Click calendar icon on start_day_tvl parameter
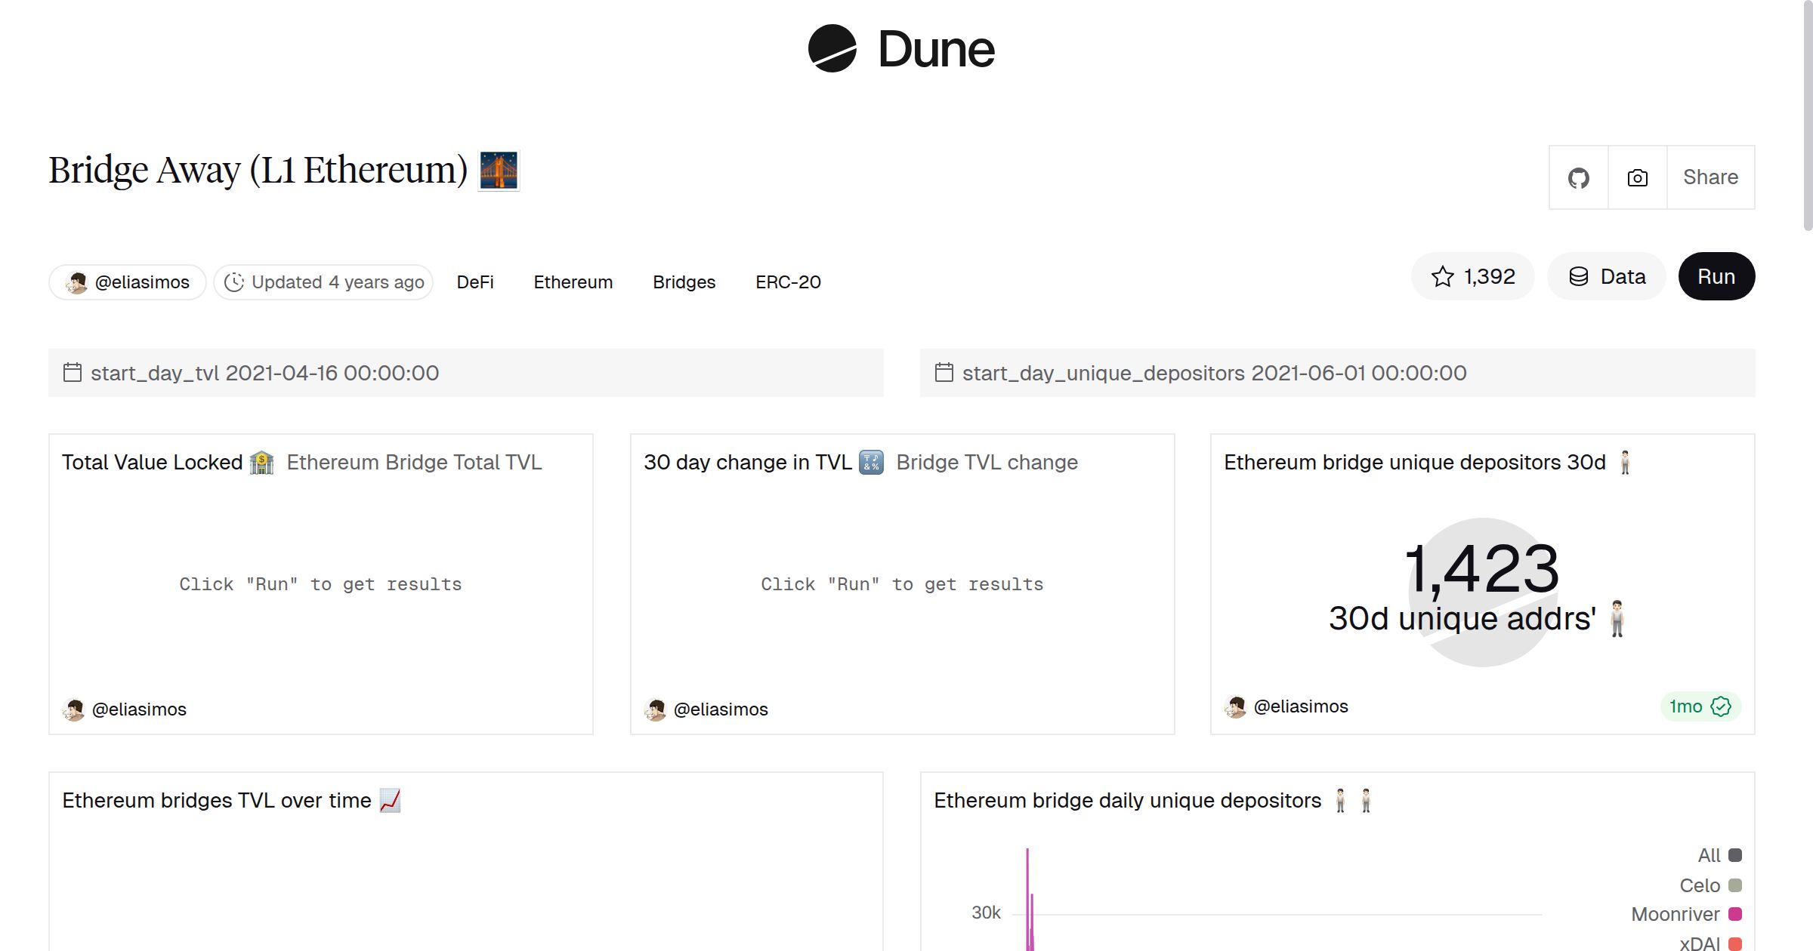Viewport: 1813px width, 951px height. pos(72,372)
